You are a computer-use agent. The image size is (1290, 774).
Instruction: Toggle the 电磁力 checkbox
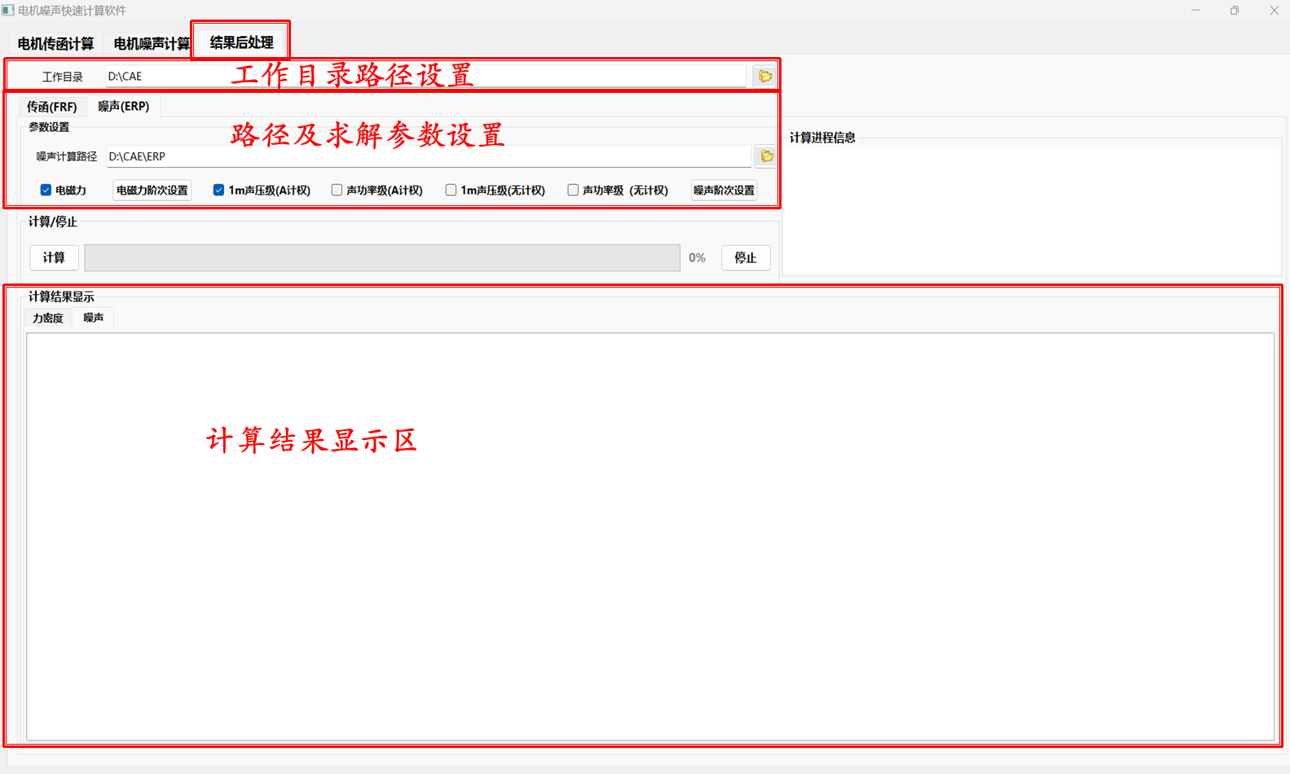[x=46, y=190]
